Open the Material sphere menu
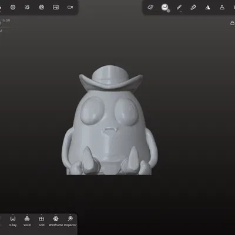 13,7
